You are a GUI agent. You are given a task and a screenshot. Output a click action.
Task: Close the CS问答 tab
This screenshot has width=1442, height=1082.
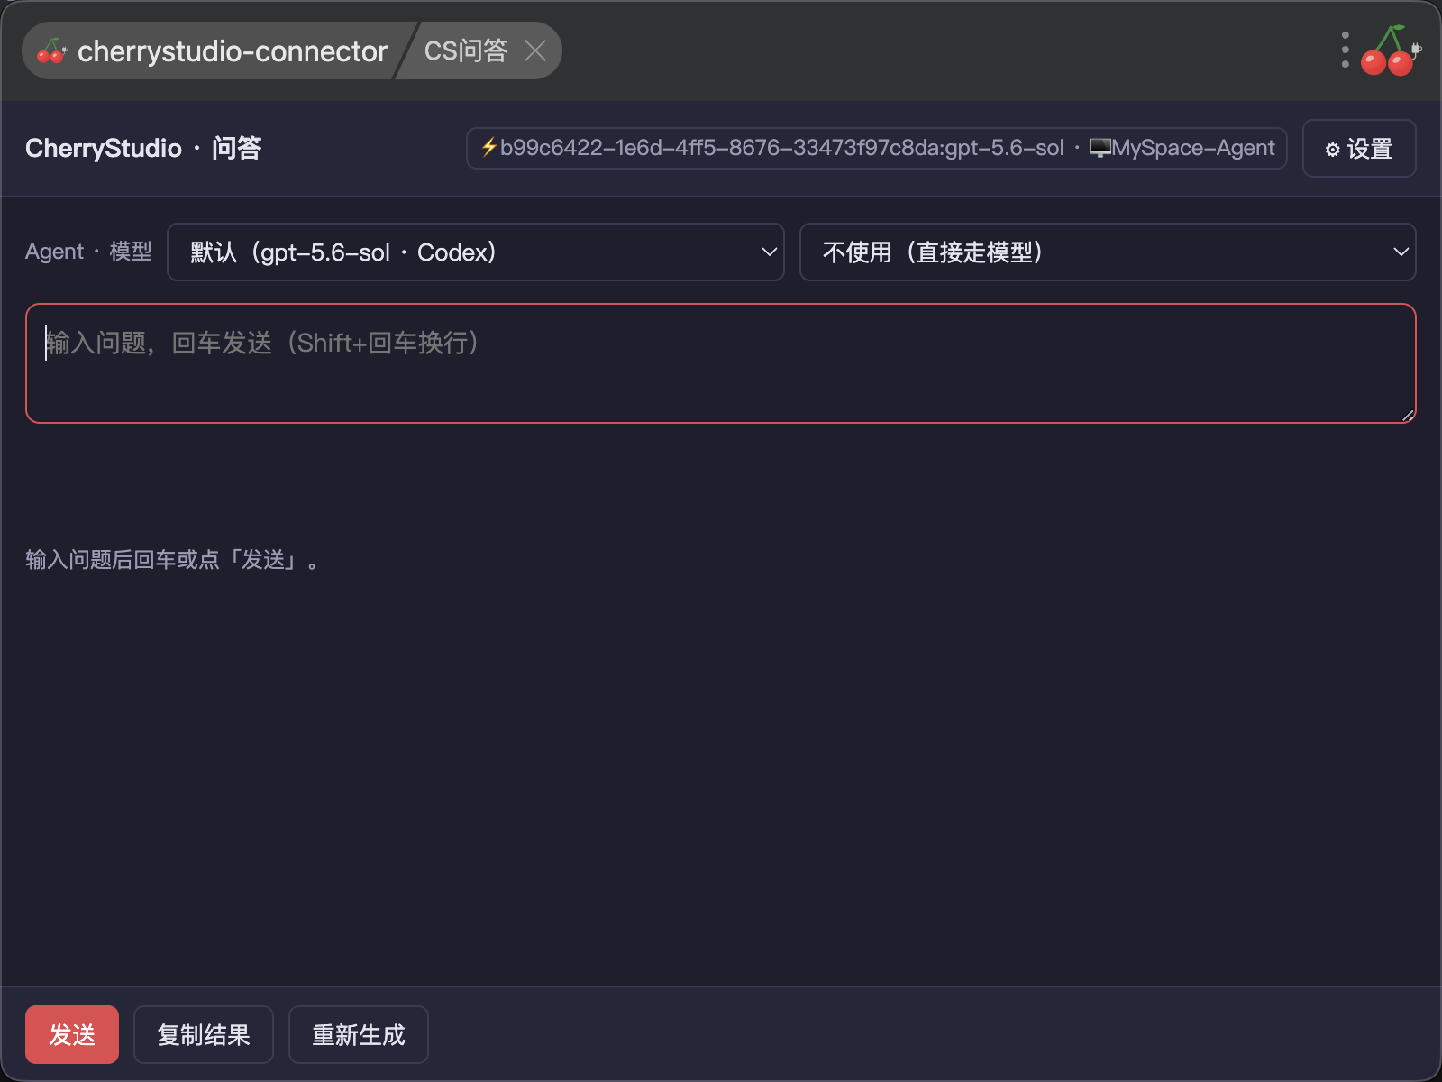point(535,50)
